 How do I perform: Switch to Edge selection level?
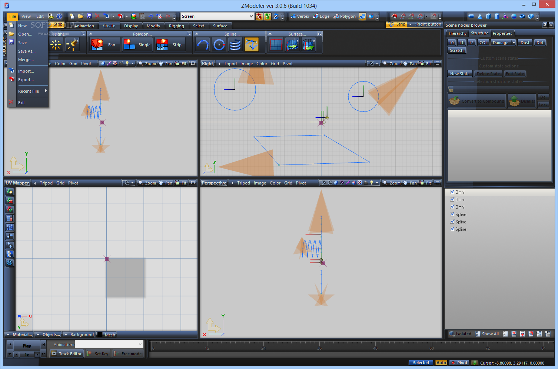pos(321,16)
